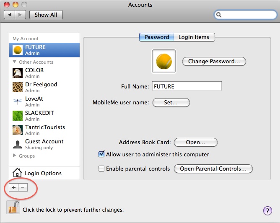Click the lock icon to prevent changes
This screenshot has width=280, height=223.
pyautogui.click(x=13, y=207)
